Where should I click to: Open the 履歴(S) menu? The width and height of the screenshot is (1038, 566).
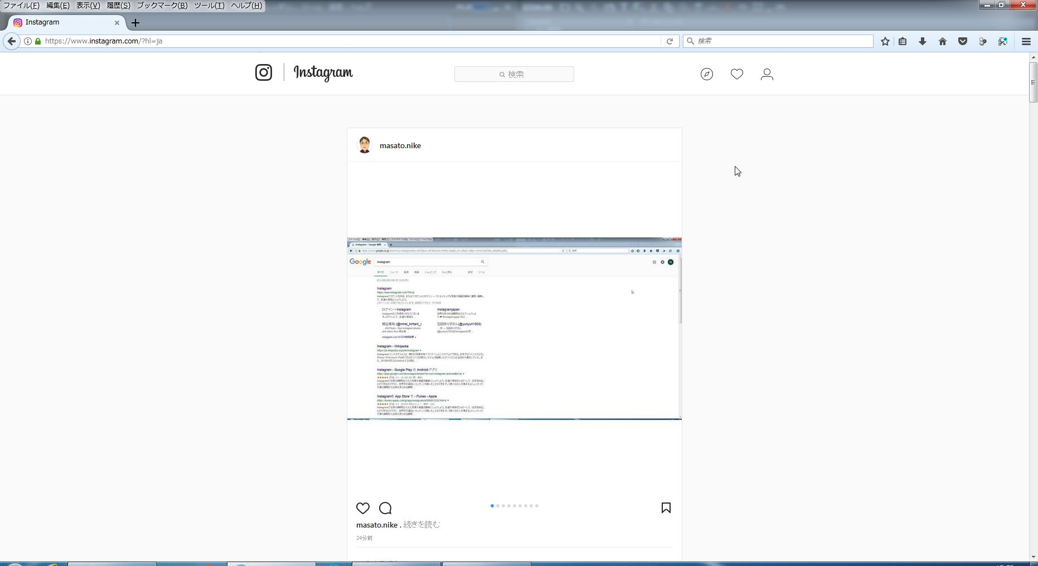(118, 6)
